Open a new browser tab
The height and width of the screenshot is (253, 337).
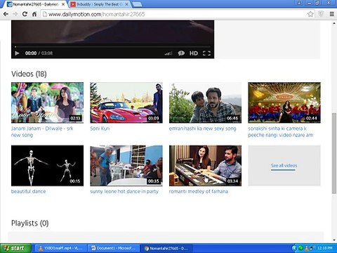(x=137, y=4)
